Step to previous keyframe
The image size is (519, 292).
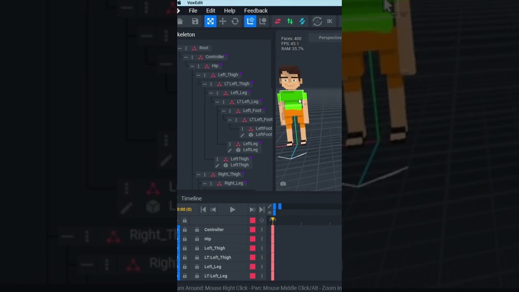coord(213,210)
